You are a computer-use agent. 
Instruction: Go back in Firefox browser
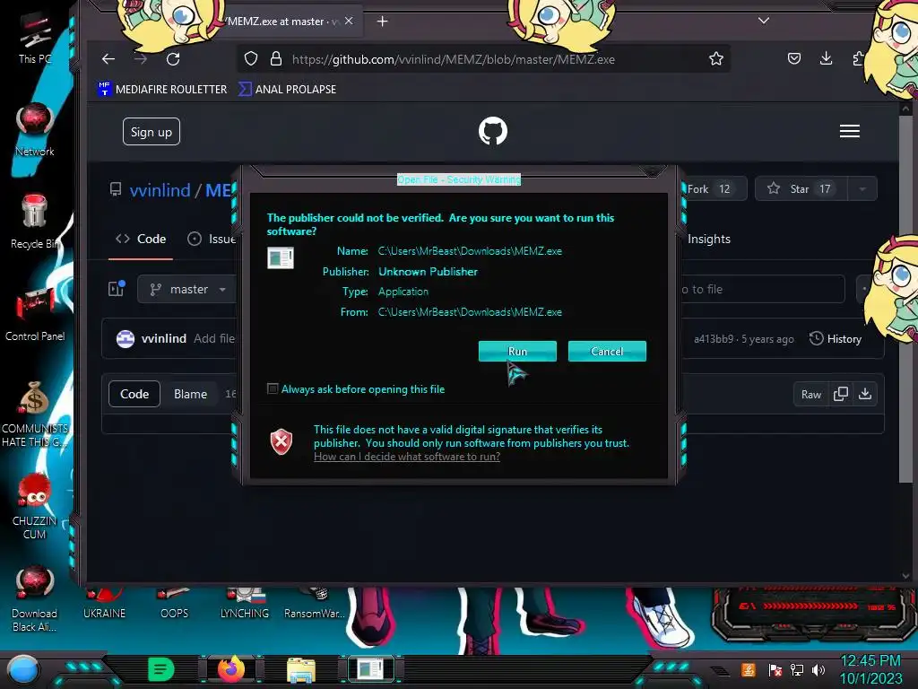tap(108, 58)
